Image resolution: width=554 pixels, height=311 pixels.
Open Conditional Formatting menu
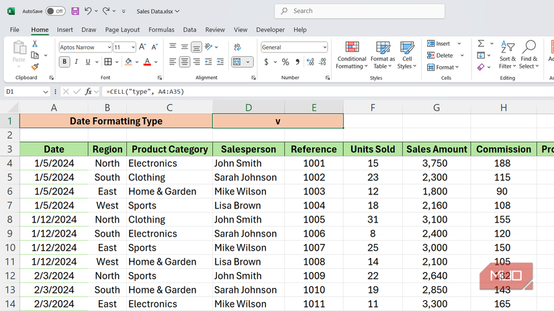click(352, 55)
